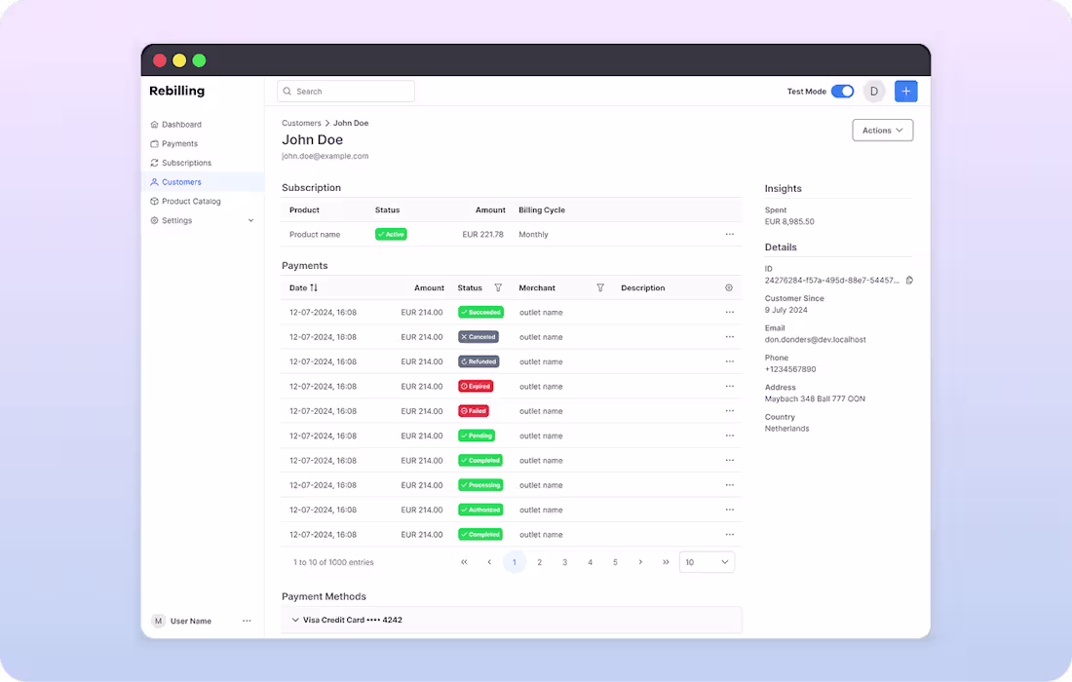Go to page 2 of payments
Screen dimensions: 1072x682
coord(540,562)
